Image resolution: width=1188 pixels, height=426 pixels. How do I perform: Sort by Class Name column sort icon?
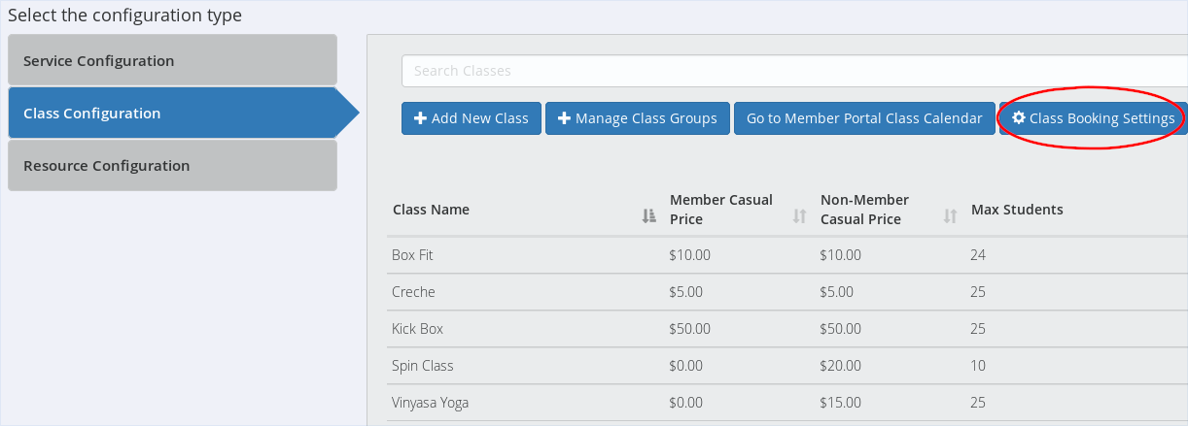[649, 216]
